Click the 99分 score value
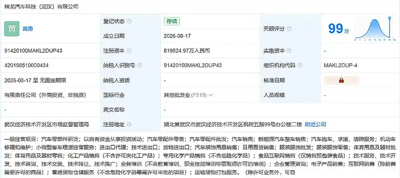 point(339,29)
